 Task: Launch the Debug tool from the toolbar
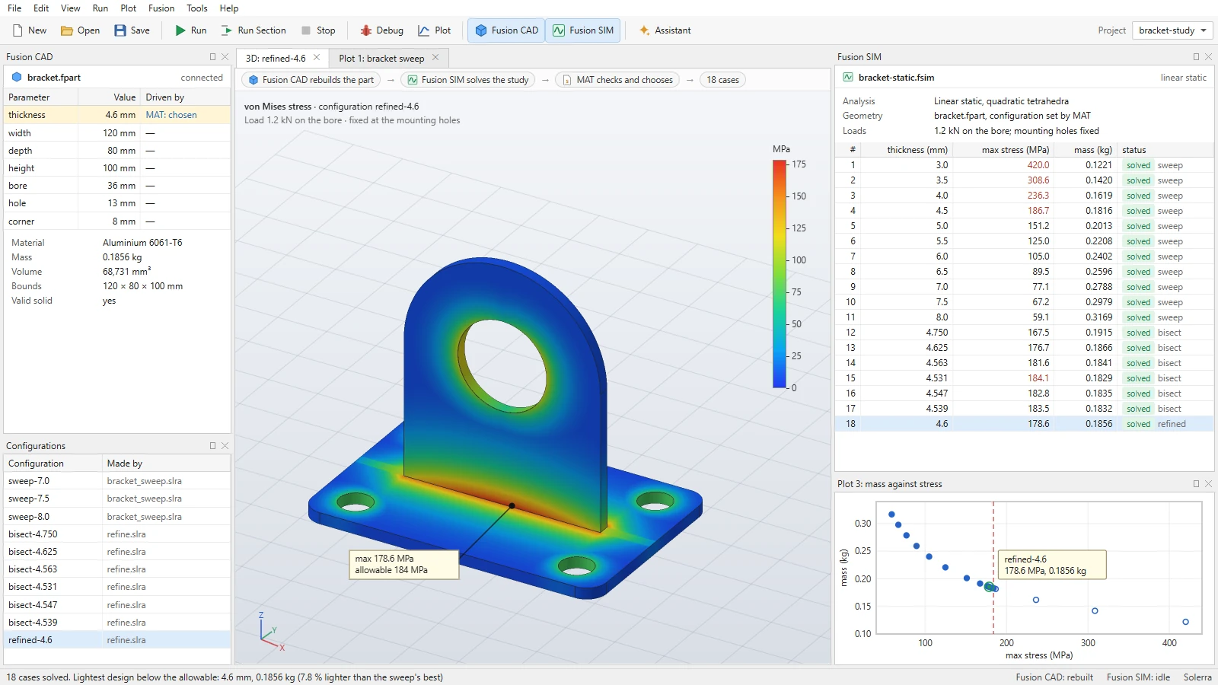(x=381, y=30)
